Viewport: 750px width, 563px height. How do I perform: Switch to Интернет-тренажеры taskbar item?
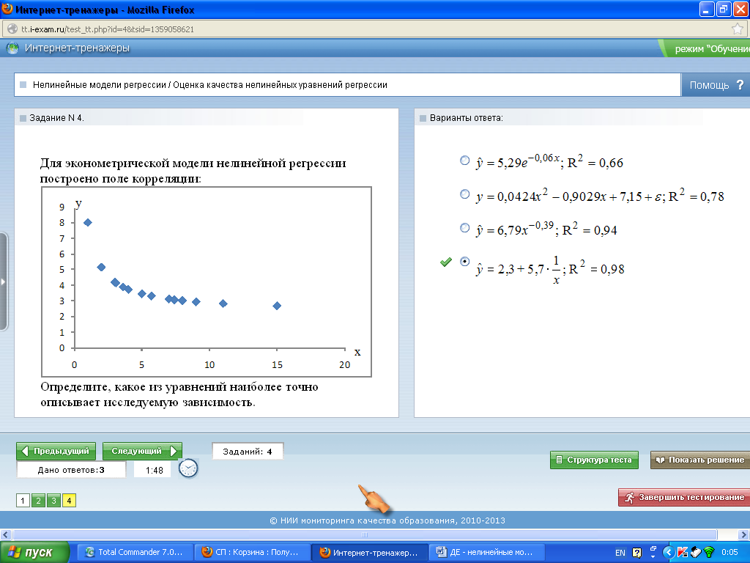[x=369, y=553]
